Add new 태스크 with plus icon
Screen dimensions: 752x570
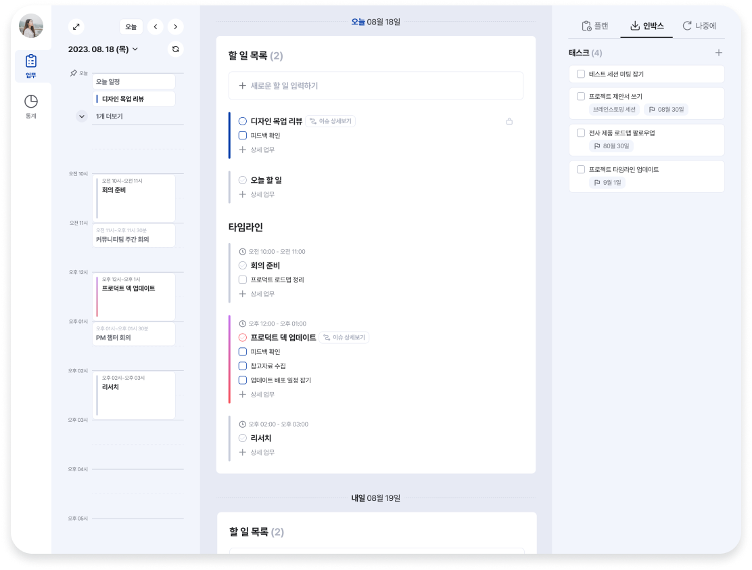tap(718, 53)
